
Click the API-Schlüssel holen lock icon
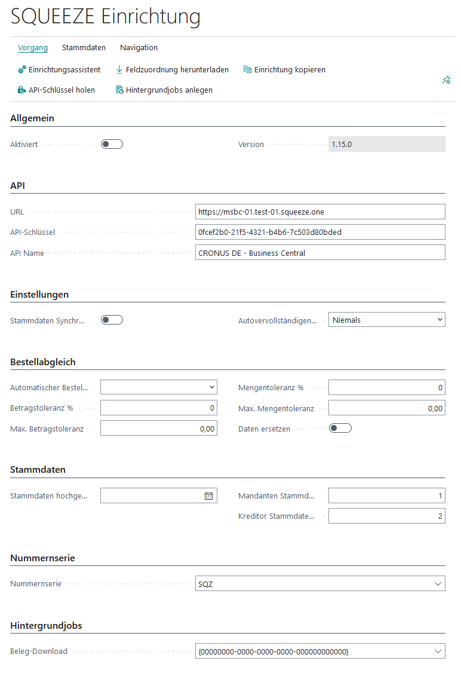click(x=22, y=90)
